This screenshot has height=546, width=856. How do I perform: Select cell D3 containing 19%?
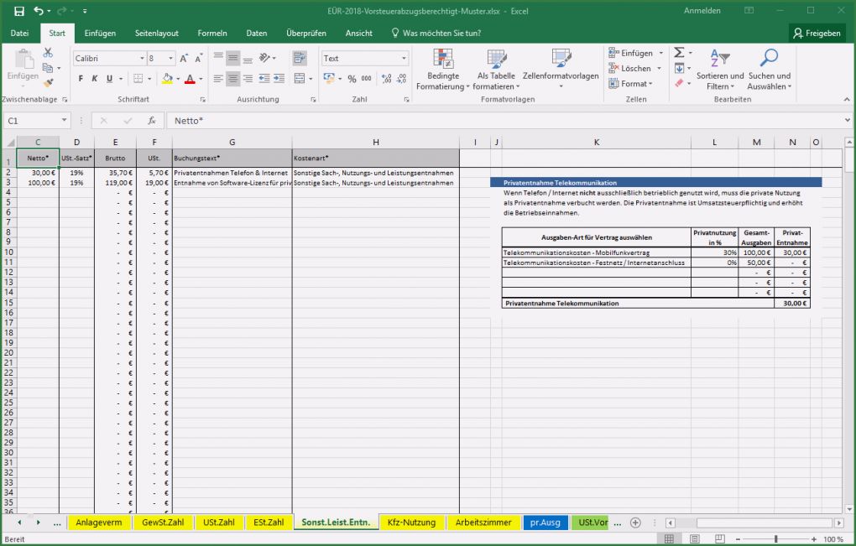(76, 182)
